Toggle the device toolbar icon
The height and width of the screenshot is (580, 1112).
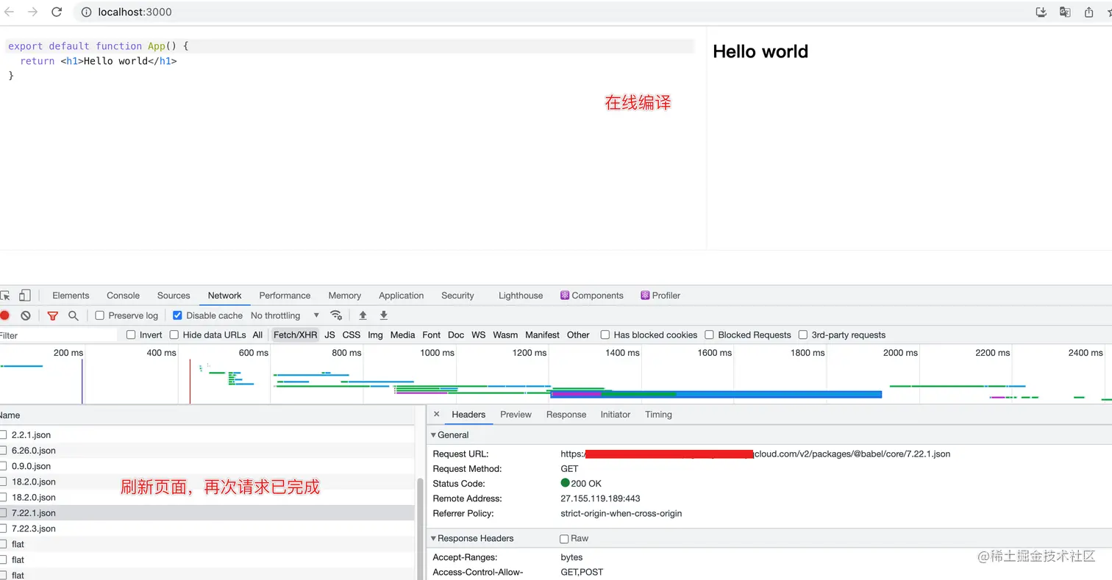[24, 295]
